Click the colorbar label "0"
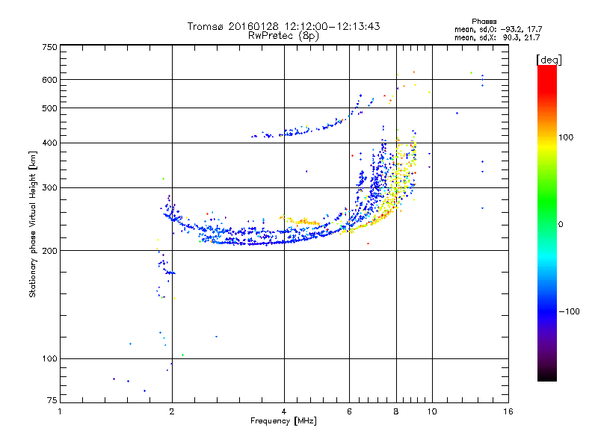Viewport: 598px width, 448px height. 561,225
